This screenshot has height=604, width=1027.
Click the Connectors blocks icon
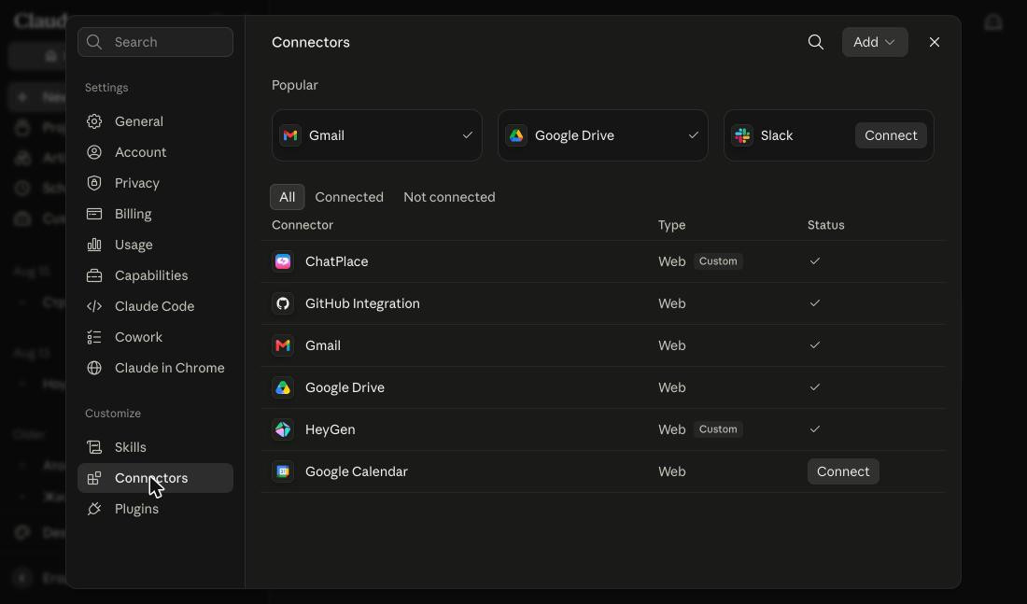coord(94,478)
